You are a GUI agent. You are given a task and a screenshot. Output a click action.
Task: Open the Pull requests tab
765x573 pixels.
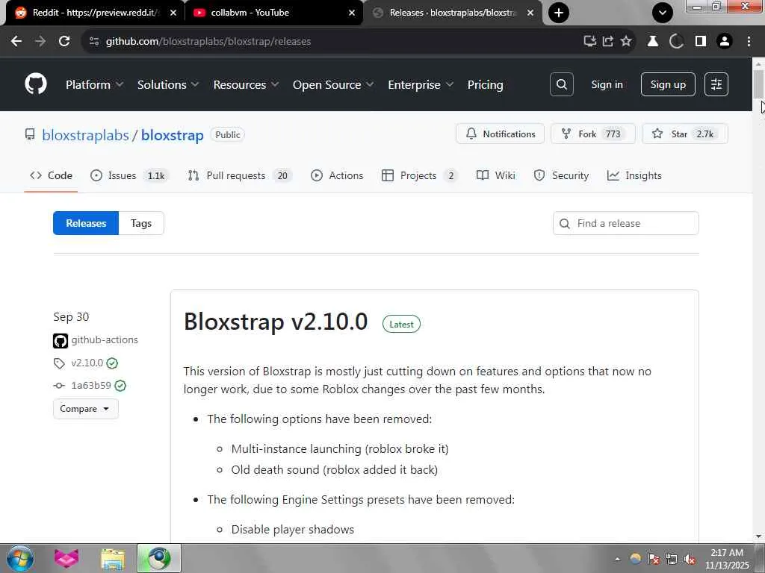coord(240,175)
